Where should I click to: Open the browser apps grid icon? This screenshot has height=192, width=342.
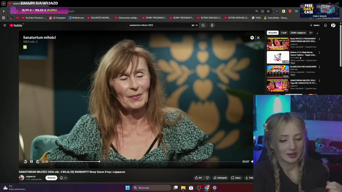pyautogui.click(x=3, y=18)
